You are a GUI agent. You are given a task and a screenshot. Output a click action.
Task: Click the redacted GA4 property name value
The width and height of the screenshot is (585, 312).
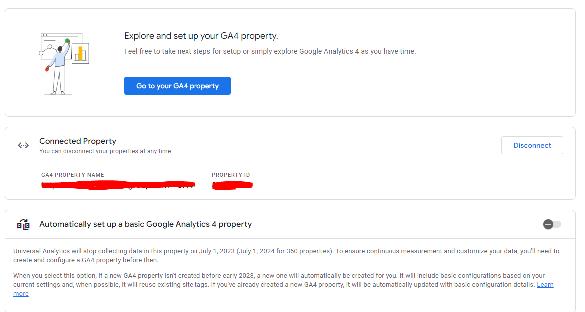pos(118,185)
